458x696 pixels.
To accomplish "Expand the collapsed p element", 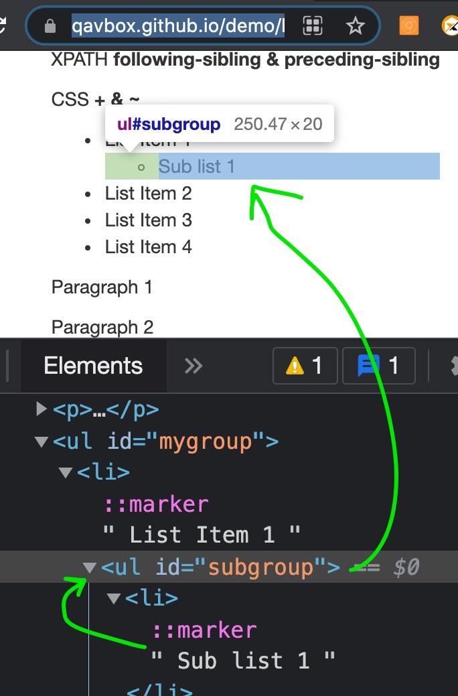I will pyautogui.click(x=42, y=409).
